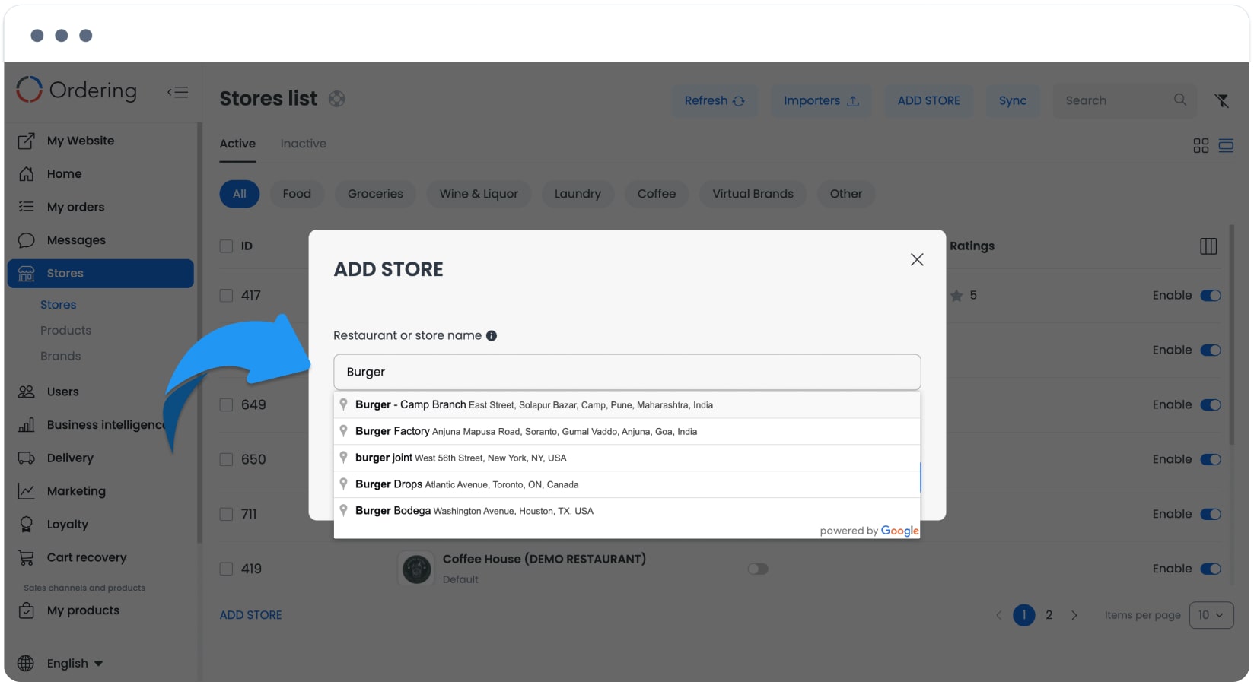
Task: Toggle Enable switch for store 650
Action: click(1211, 460)
